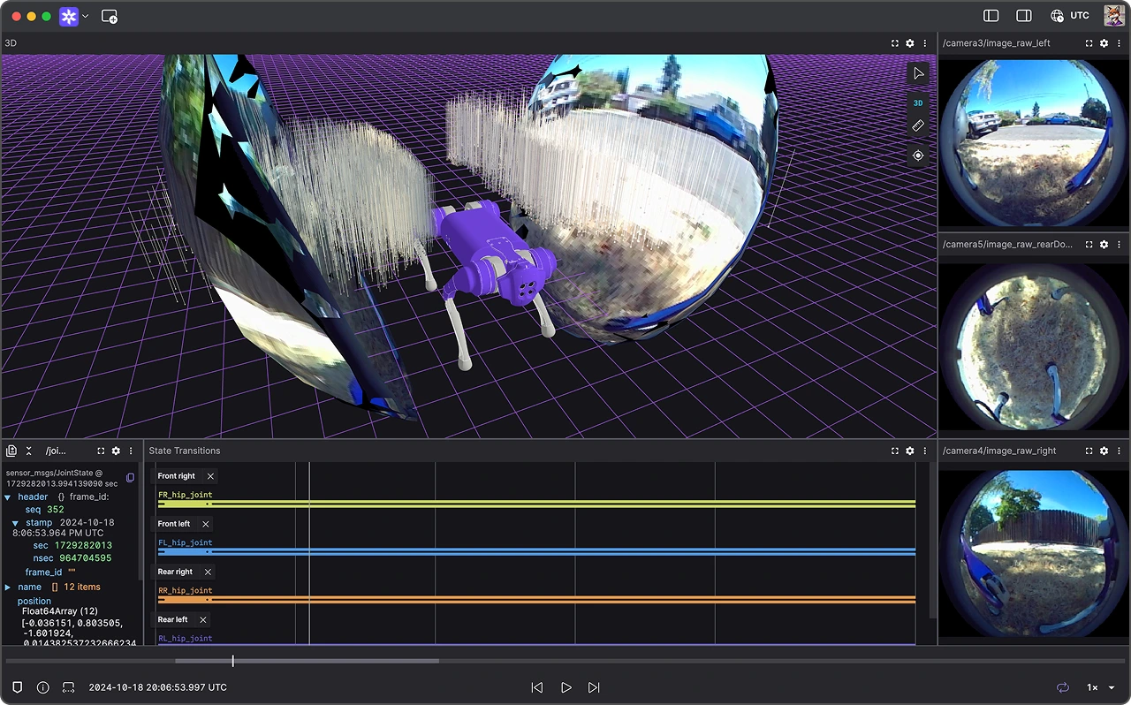Click the loop region selection icon
This screenshot has height=705, width=1131.
coord(69,687)
